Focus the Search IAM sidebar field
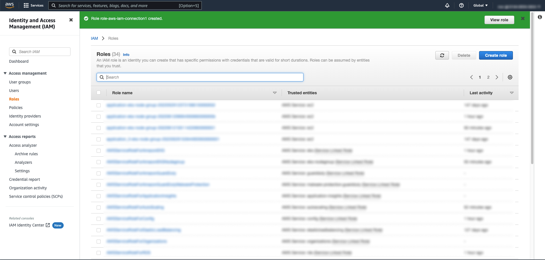Screen dimensions: 545x260 40,52
